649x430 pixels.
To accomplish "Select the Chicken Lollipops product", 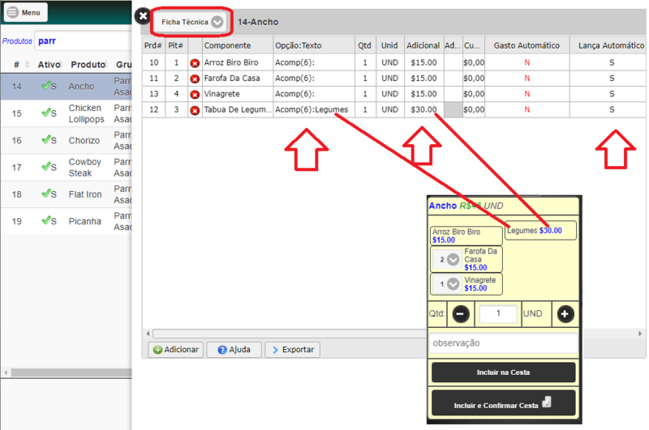I will point(67,113).
